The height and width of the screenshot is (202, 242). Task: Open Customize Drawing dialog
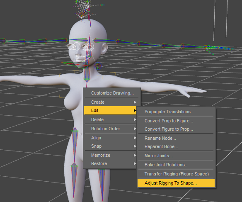(x=112, y=93)
